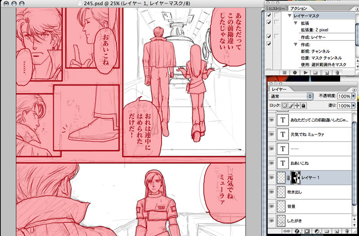Click the play action button in Actions panel
Screen dimensions: 359x236
[306, 72]
